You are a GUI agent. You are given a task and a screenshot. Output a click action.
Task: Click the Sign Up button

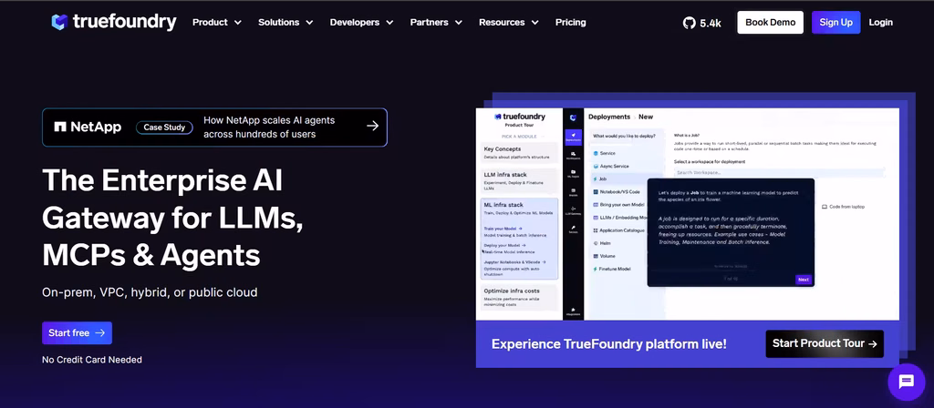835,23
